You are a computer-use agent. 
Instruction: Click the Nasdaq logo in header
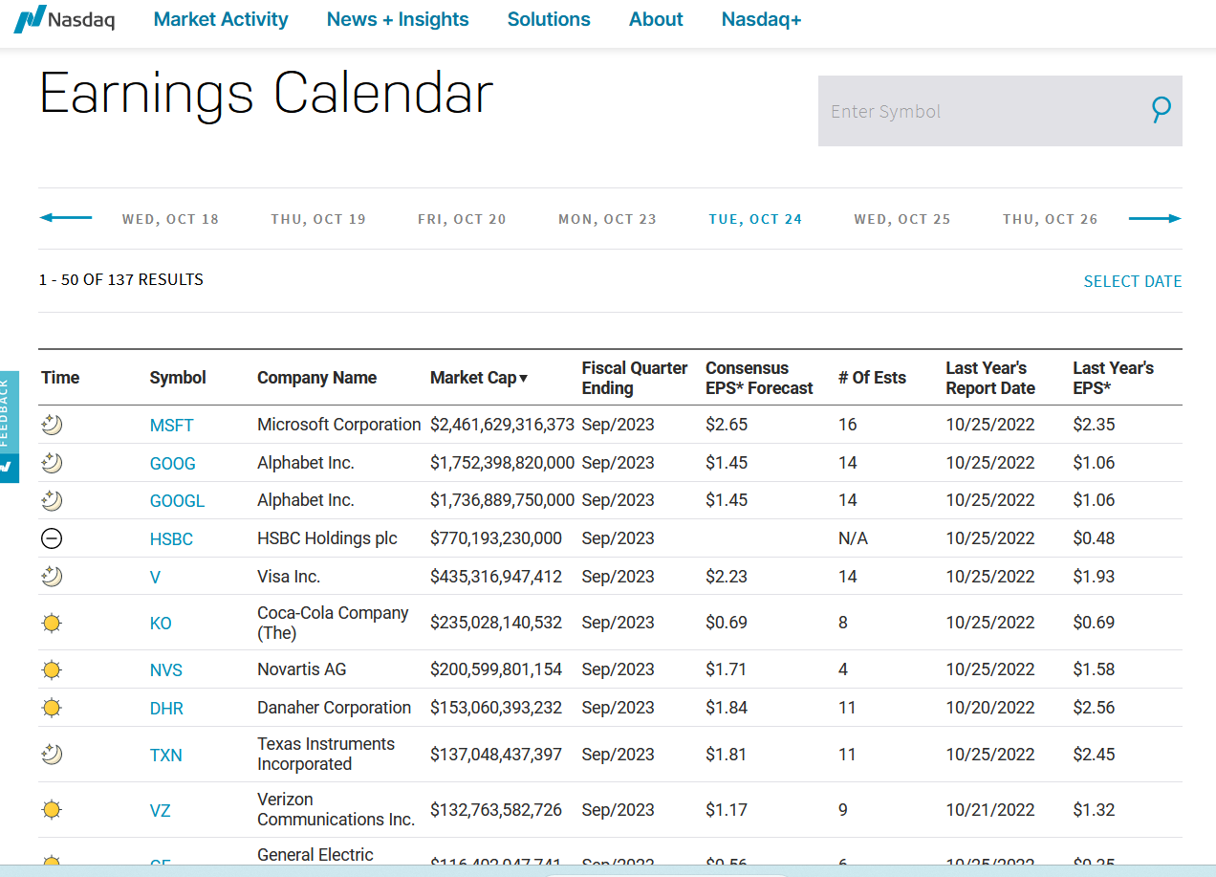(x=64, y=19)
